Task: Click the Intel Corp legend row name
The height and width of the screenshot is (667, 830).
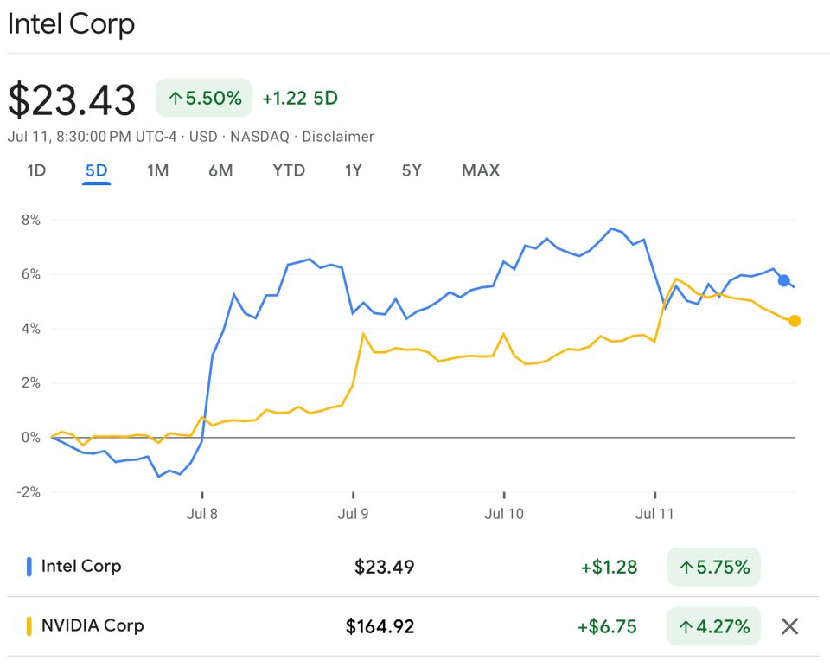Action: [x=81, y=567]
